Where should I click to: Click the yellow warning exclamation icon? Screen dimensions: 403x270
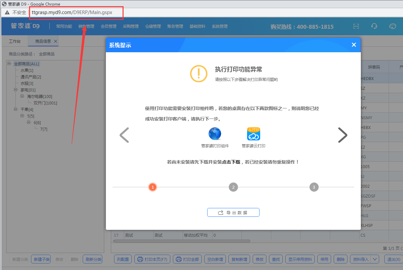[199, 73]
